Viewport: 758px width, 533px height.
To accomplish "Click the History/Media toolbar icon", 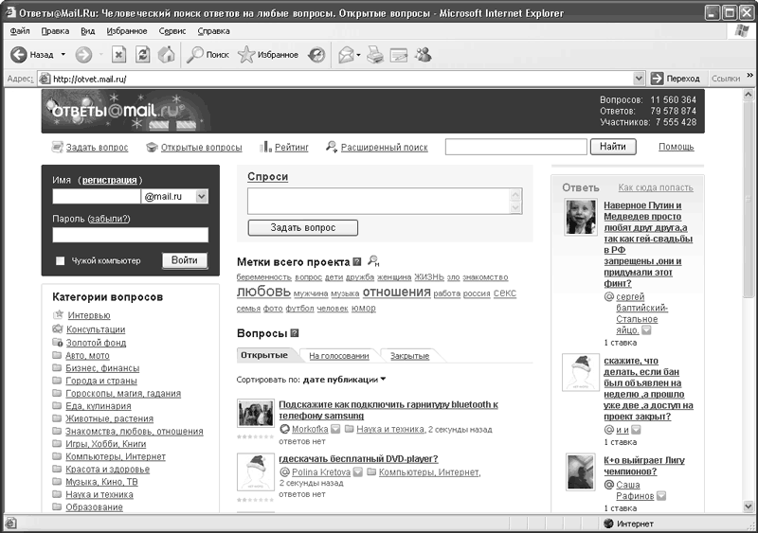I will point(316,55).
